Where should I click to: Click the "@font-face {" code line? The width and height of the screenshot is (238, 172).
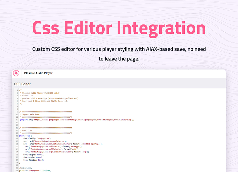(x=26, y=136)
